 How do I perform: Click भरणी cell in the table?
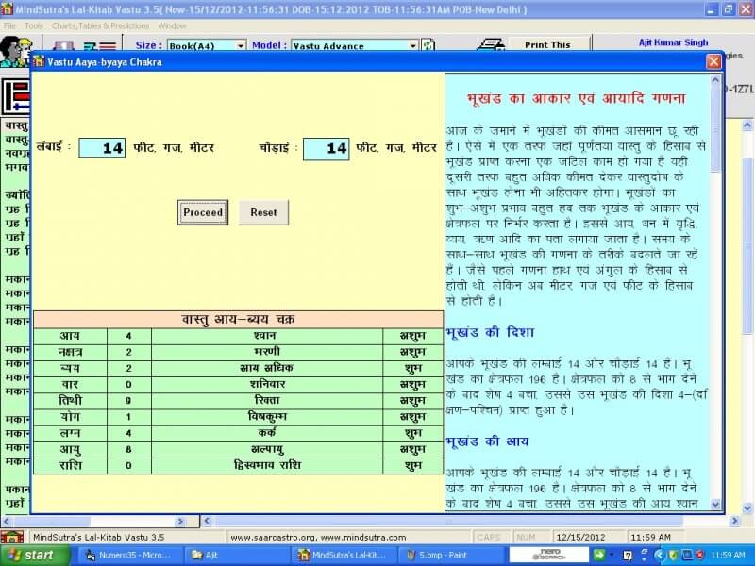(x=267, y=352)
